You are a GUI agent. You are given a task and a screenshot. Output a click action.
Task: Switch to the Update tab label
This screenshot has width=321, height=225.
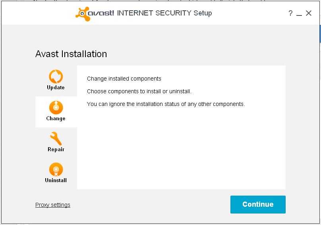tap(56, 88)
